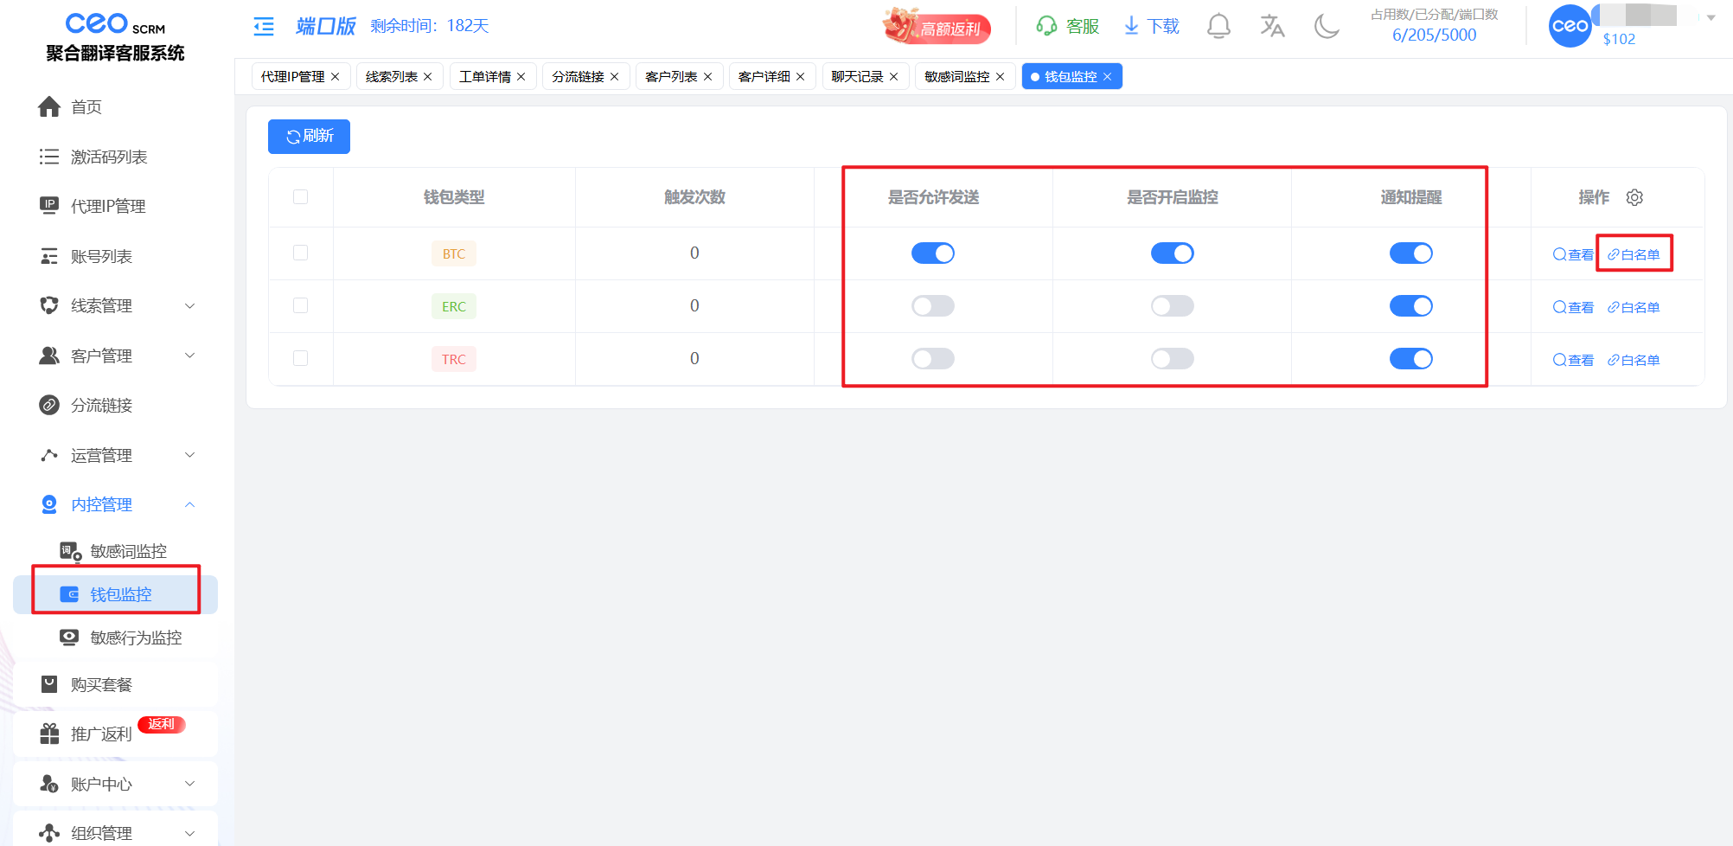Click the ERC wallet type tag

(454, 306)
